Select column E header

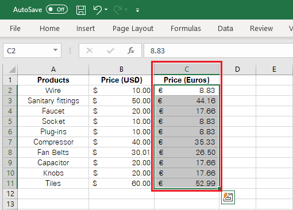tap(274, 69)
